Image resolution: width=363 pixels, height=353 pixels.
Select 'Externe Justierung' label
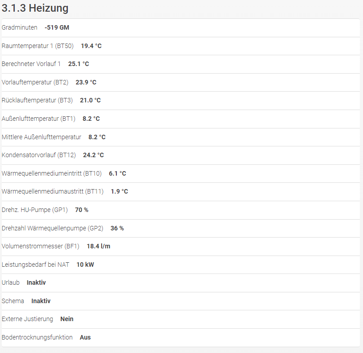tap(27, 319)
